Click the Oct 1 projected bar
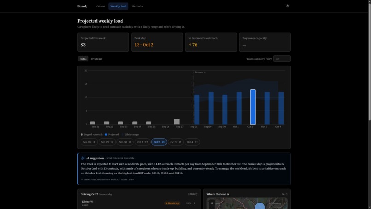This screenshot has height=209, width=371. 239,108
